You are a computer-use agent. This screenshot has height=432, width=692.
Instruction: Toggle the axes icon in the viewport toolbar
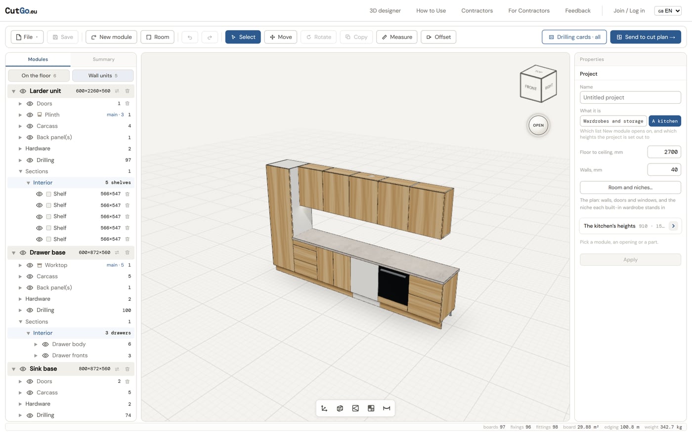[x=324, y=408]
